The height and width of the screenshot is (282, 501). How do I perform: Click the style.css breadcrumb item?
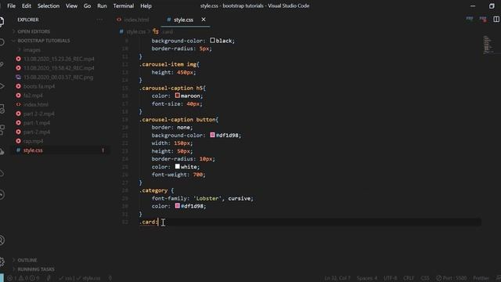[135, 31]
